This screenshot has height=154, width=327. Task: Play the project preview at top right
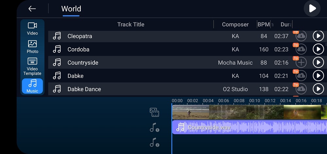tap(312, 8)
